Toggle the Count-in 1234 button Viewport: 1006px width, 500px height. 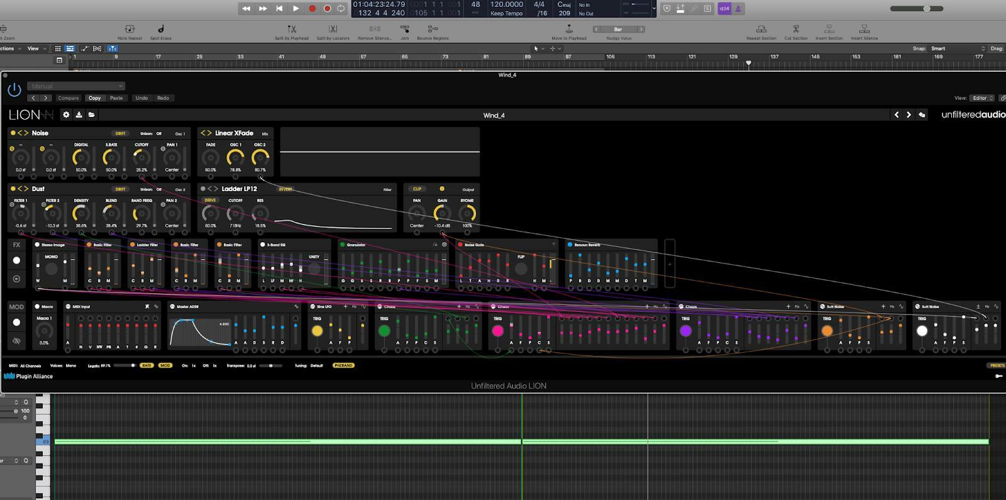click(x=724, y=8)
